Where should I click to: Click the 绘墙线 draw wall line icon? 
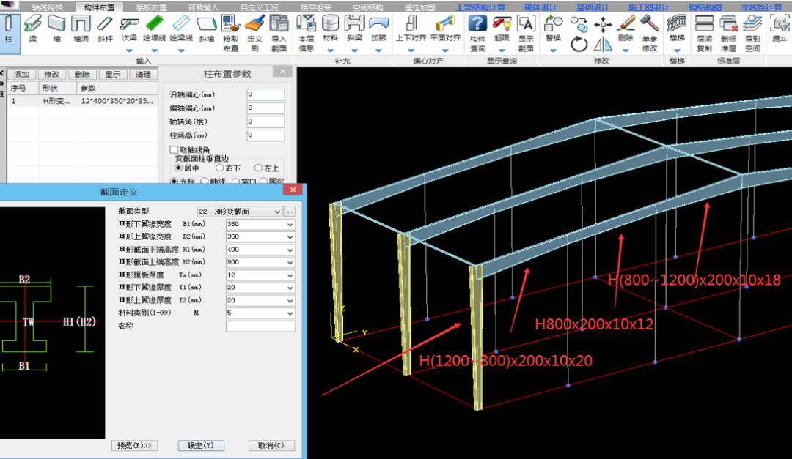click(155, 24)
